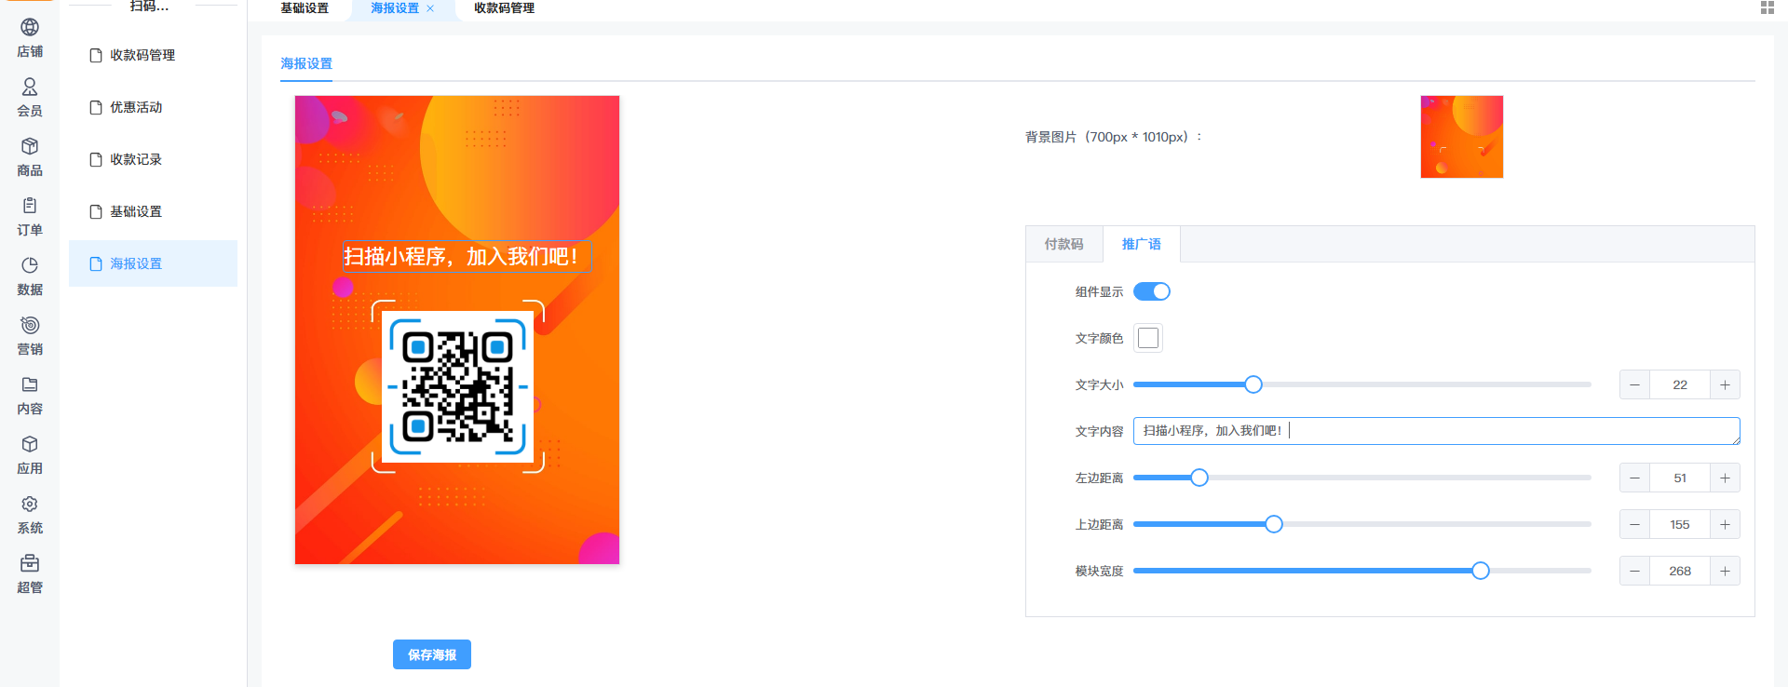Image resolution: width=1788 pixels, height=687 pixels.
Task: Open the 会员 members section
Action: [30, 98]
